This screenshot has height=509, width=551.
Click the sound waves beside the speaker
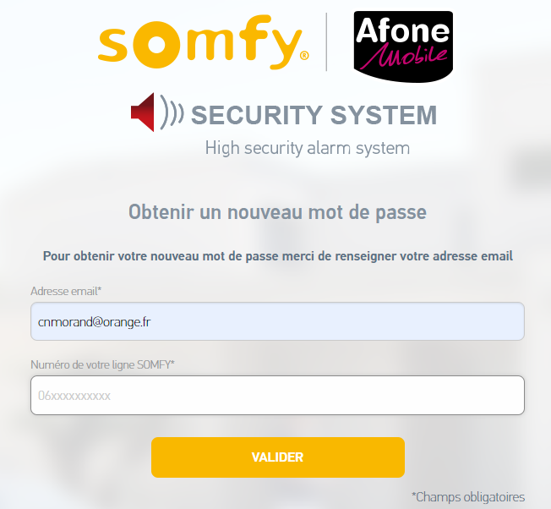(172, 113)
